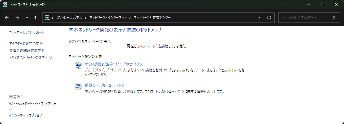Open コントロール パネル ホーム link
344x124 pixels.
click(x=27, y=33)
